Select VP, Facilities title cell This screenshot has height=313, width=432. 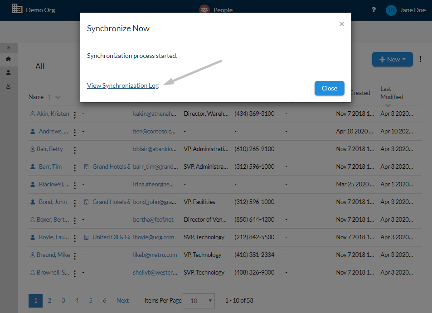coord(199,202)
